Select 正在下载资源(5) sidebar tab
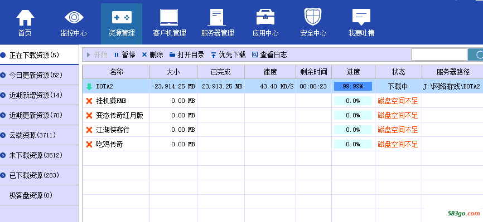 click(40, 55)
